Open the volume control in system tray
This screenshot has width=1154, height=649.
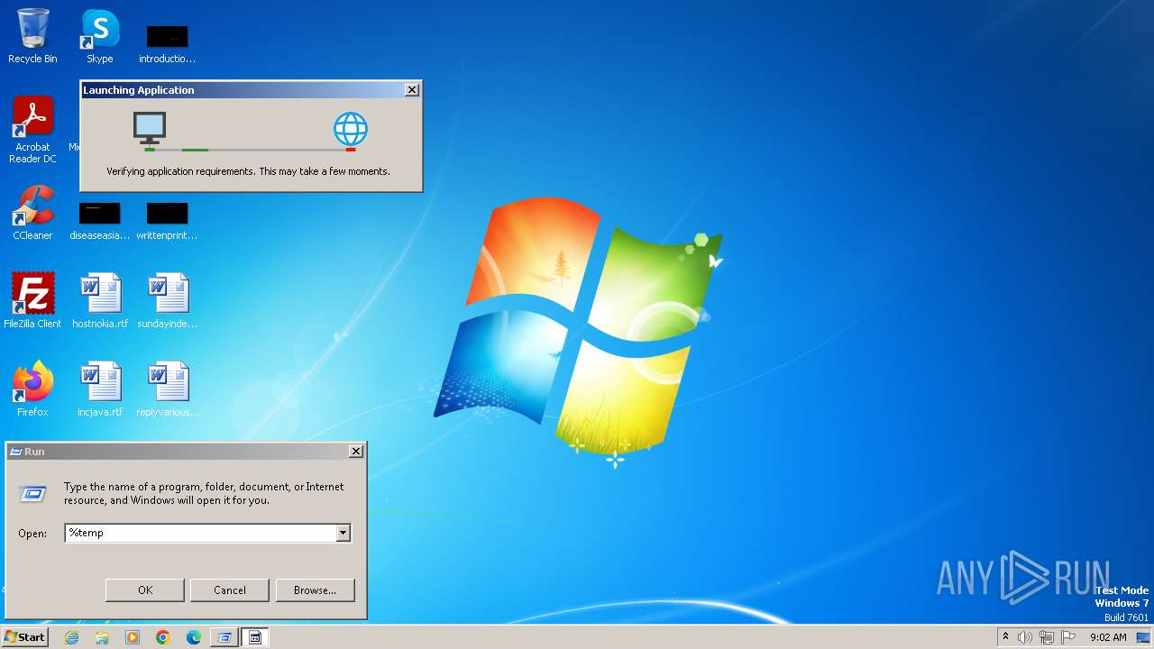[x=1025, y=637]
